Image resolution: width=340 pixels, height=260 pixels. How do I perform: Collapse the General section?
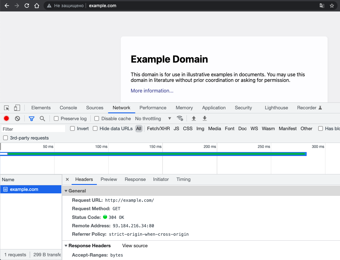click(66, 191)
